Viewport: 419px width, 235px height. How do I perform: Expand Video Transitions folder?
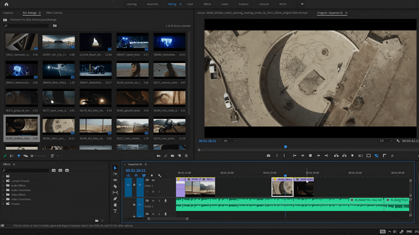3,199
